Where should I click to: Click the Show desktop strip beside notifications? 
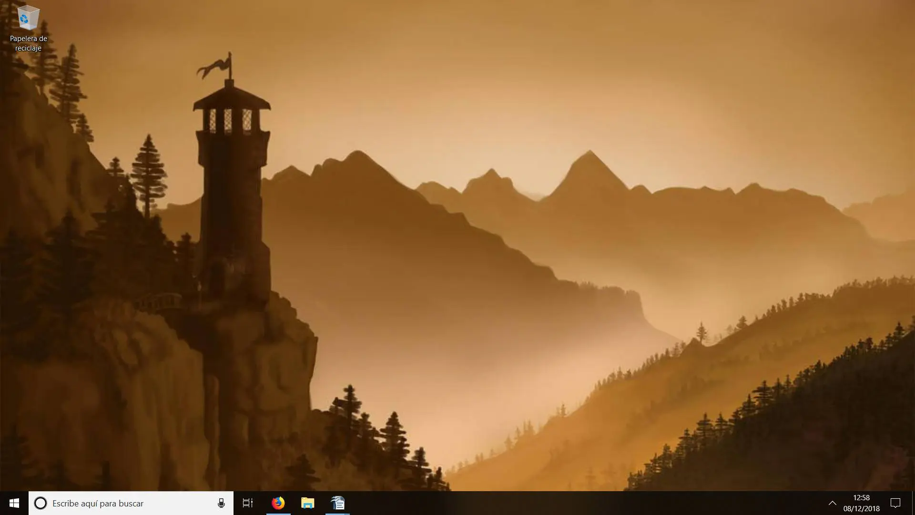[913, 503]
